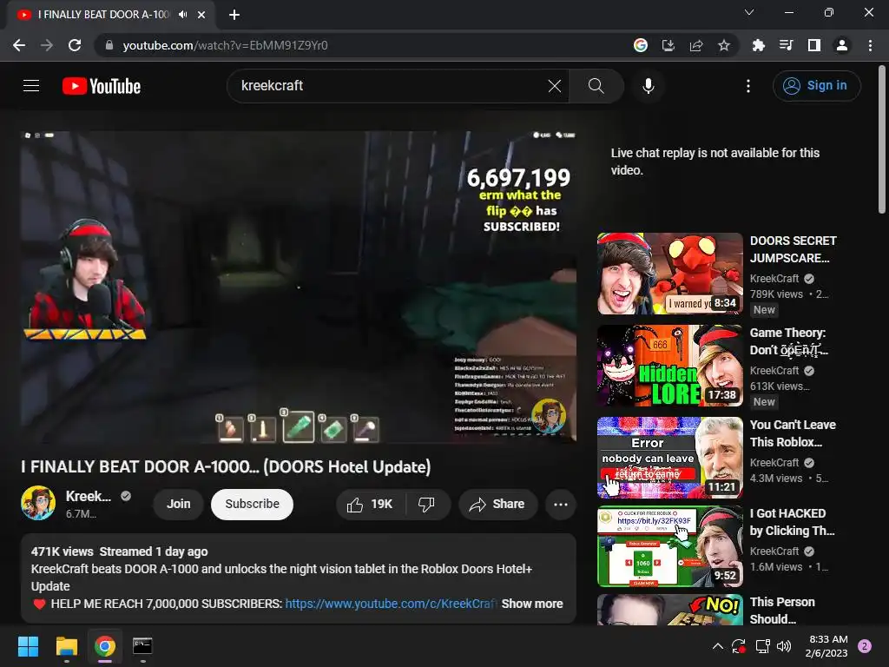This screenshot has height=667, width=889.
Task: Open KreekCraft channel avatar
Action: [38, 503]
